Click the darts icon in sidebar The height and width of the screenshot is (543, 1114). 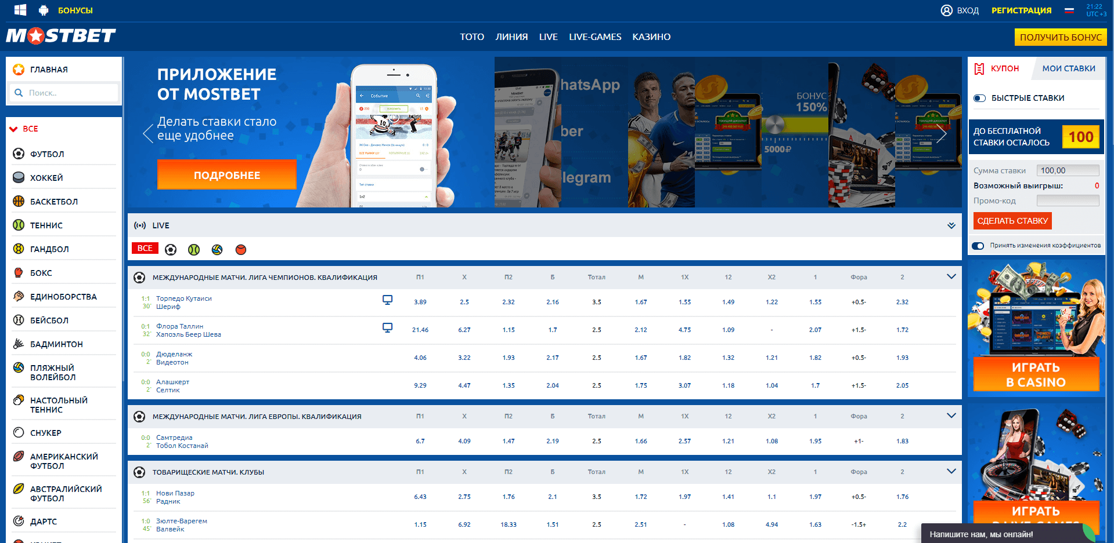(19, 521)
